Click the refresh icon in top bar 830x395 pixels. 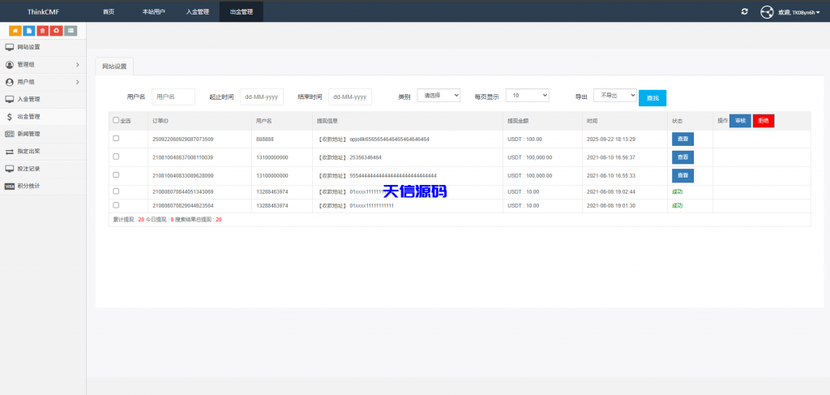[x=745, y=11]
